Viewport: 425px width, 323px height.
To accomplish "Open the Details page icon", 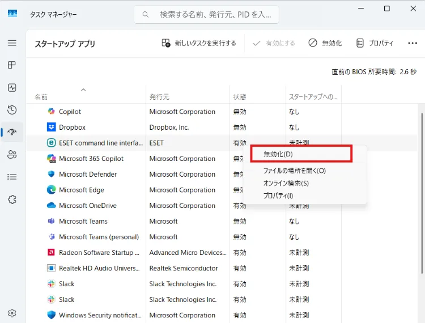I will pyautogui.click(x=12, y=177).
